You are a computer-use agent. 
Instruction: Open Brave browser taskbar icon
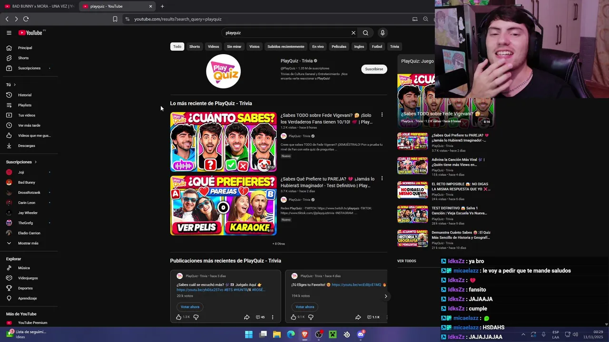click(305, 334)
